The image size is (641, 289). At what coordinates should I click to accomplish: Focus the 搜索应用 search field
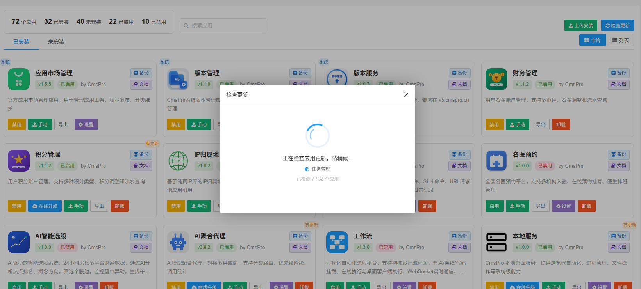223,25
